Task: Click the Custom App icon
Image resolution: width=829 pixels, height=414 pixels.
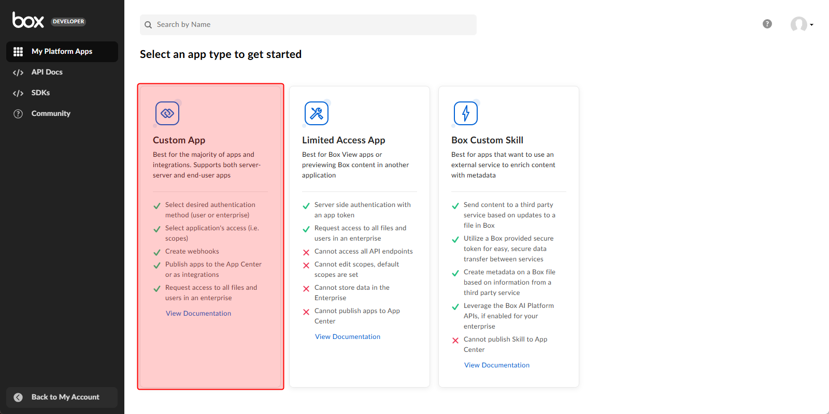Action: click(x=167, y=113)
